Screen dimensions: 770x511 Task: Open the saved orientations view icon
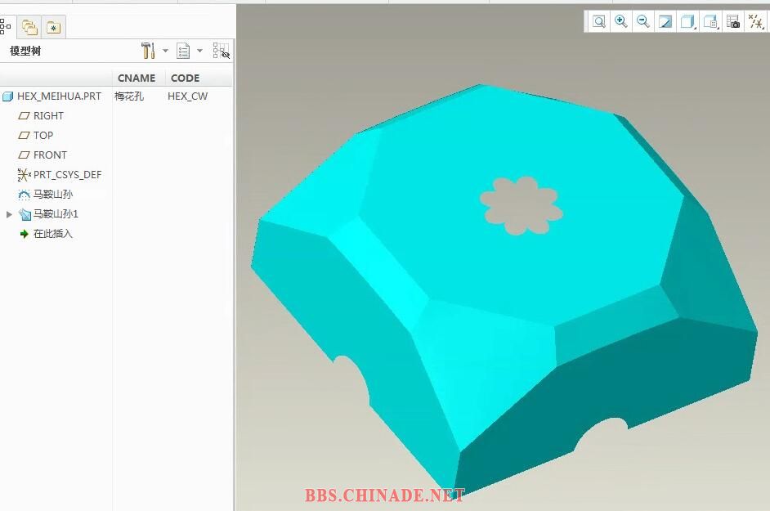tap(710, 22)
